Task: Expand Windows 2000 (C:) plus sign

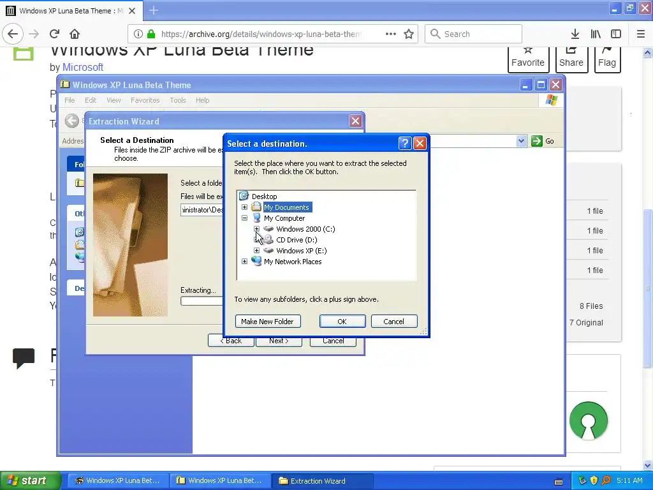Action: 256,229
